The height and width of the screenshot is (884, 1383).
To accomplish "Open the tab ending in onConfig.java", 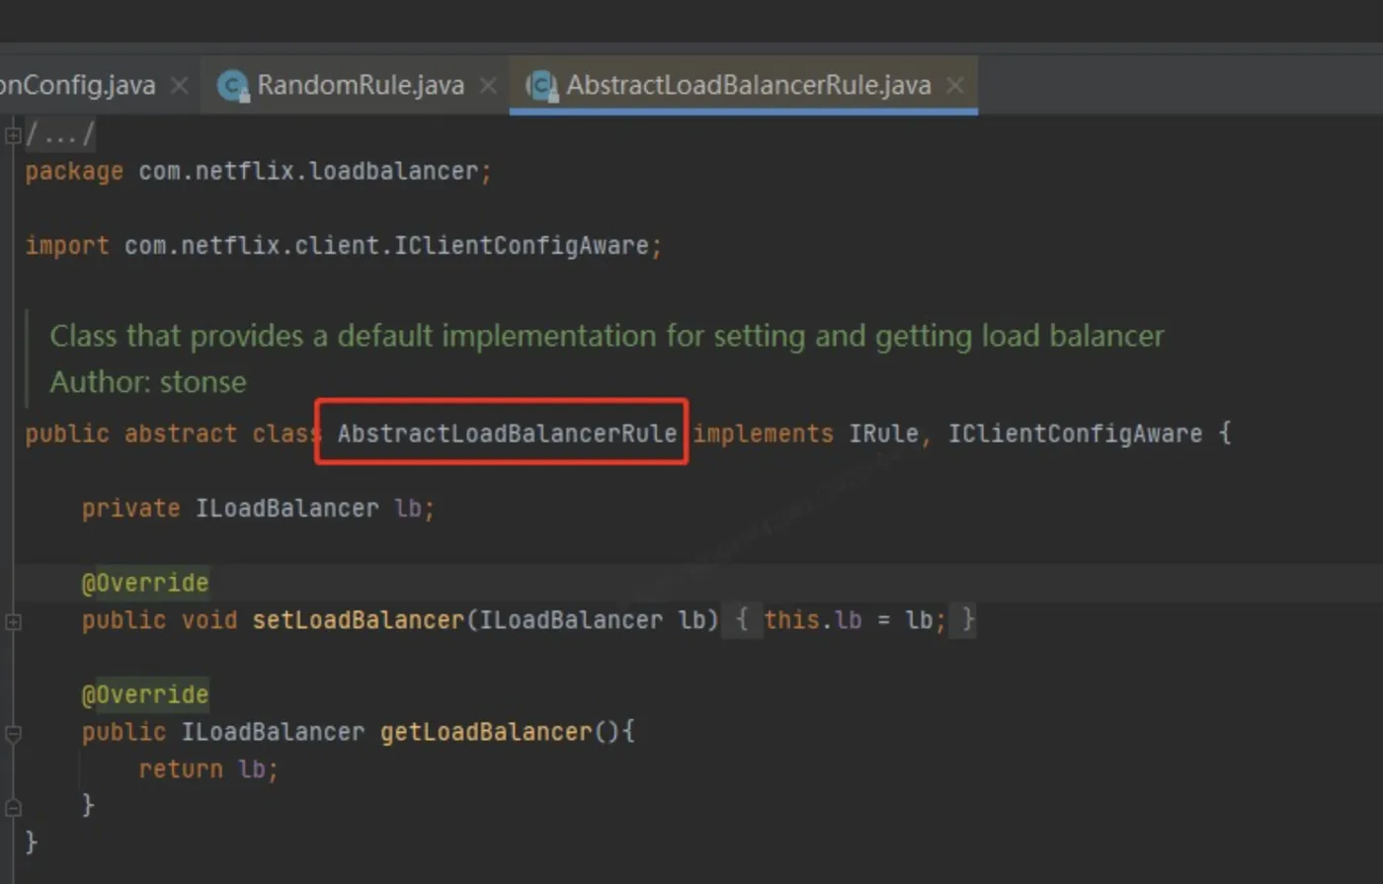I will [x=78, y=85].
